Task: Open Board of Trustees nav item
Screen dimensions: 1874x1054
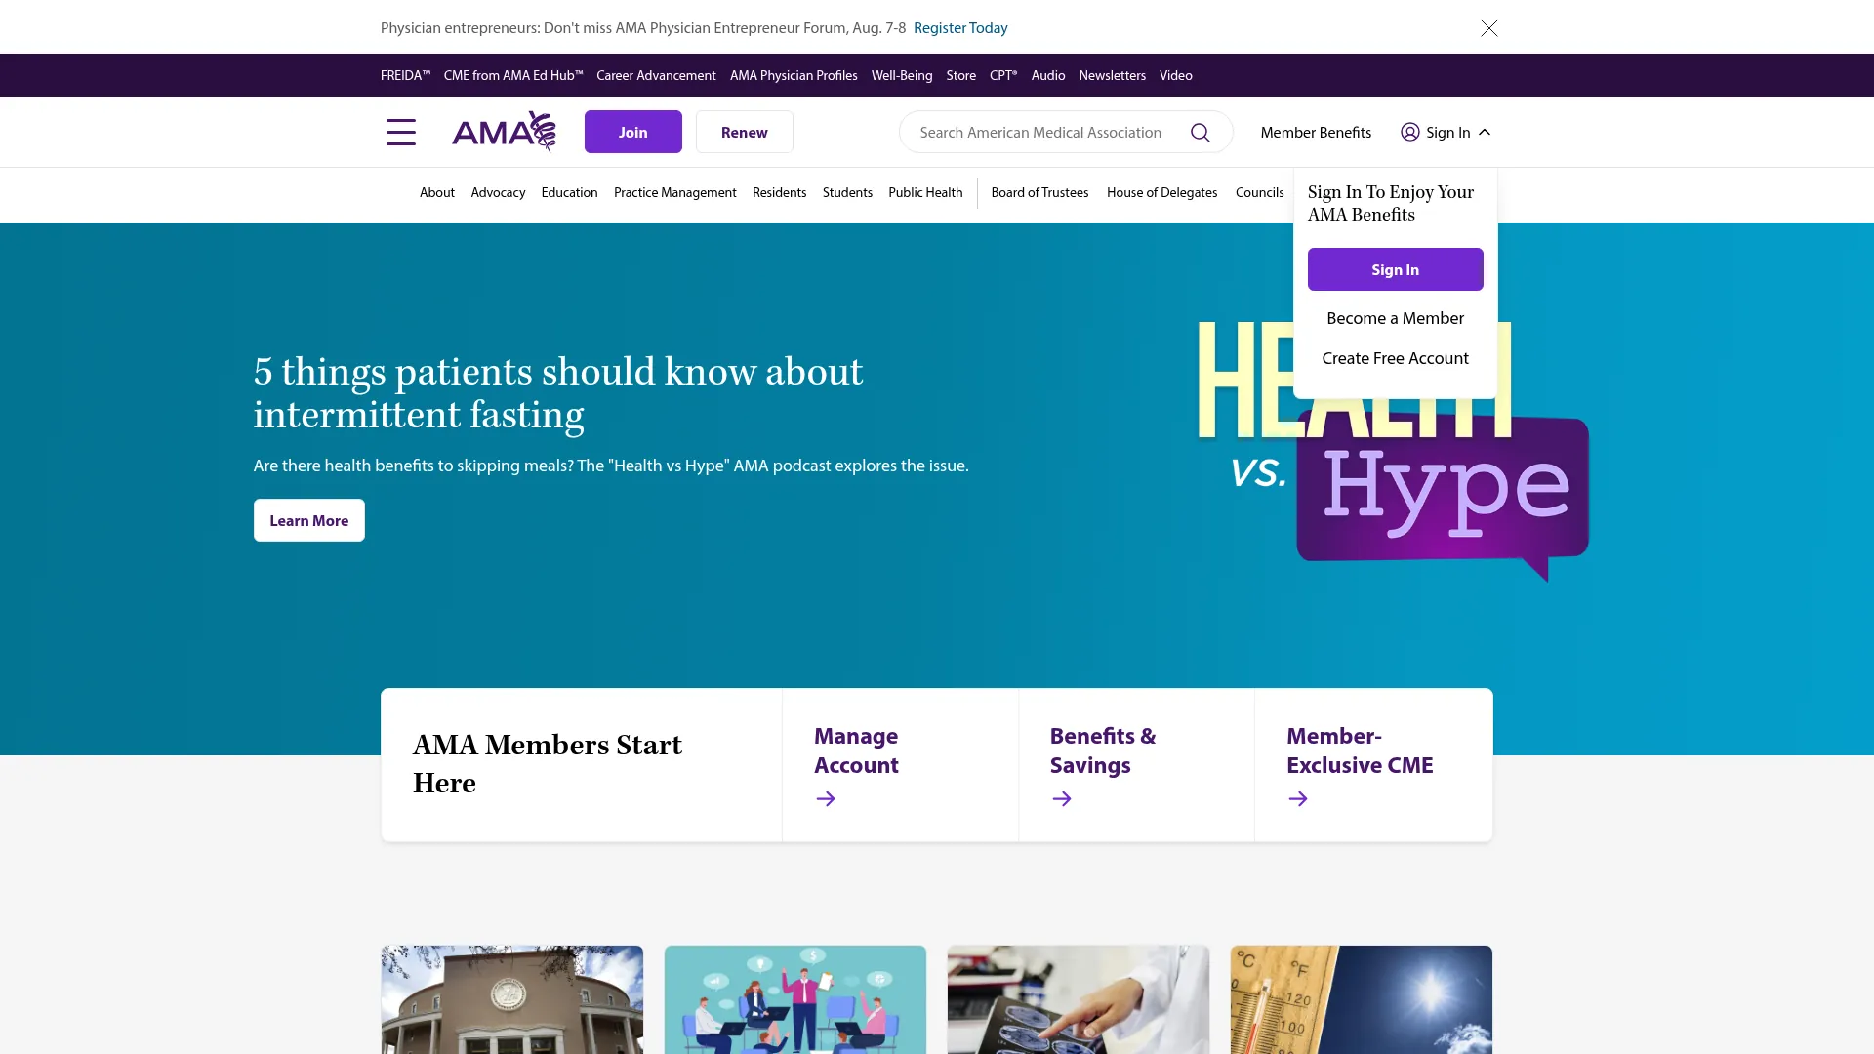Action: click(x=1039, y=192)
